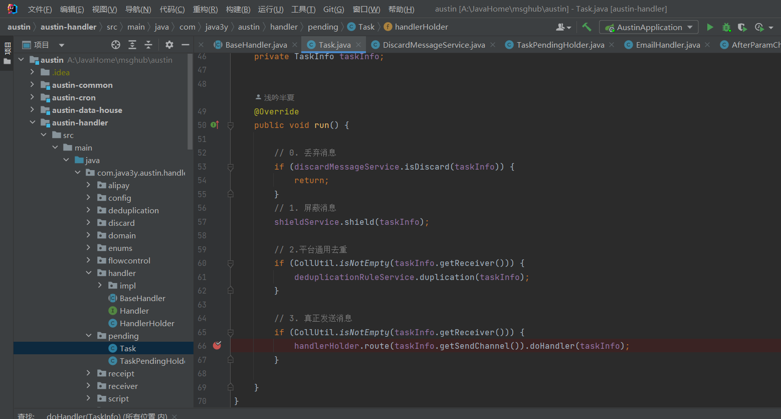The width and height of the screenshot is (781, 419).
Task: Collapse the austin-handler module in the tree
Action: pyautogui.click(x=32, y=122)
